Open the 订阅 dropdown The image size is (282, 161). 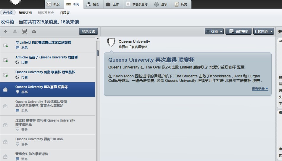pyautogui.click(x=214, y=31)
